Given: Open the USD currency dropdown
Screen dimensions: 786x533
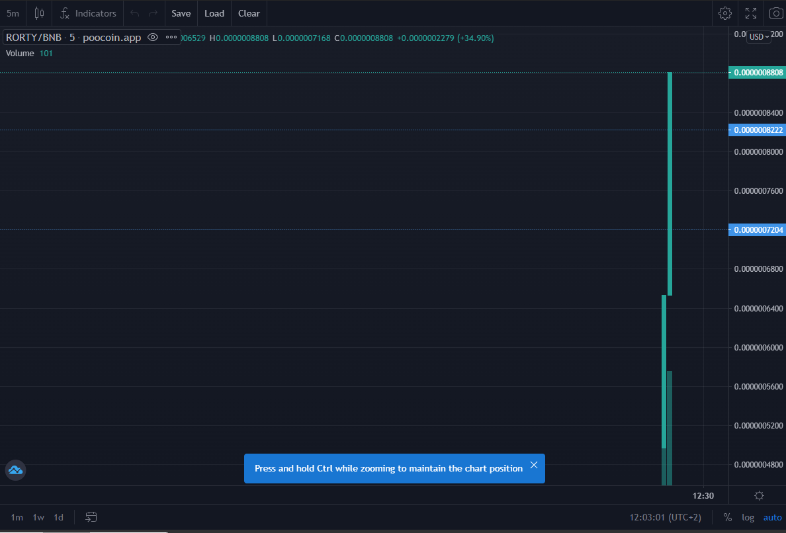Looking at the screenshot, I should (x=758, y=36).
